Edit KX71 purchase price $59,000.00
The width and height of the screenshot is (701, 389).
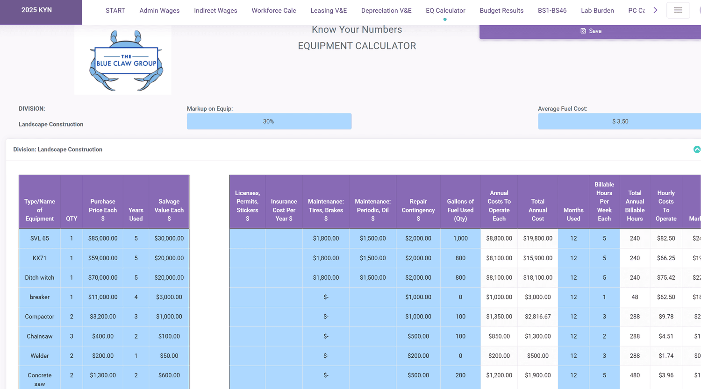(103, 258)
